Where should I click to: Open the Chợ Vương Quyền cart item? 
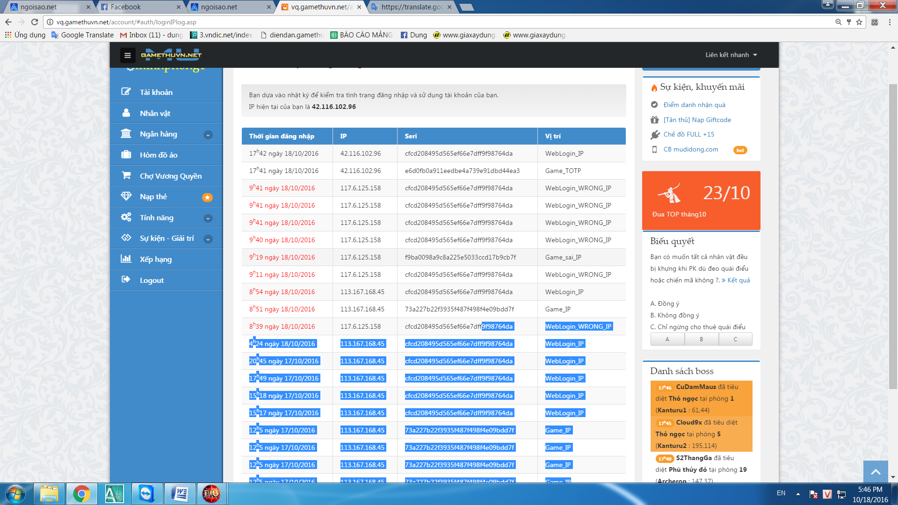point(170,176)
